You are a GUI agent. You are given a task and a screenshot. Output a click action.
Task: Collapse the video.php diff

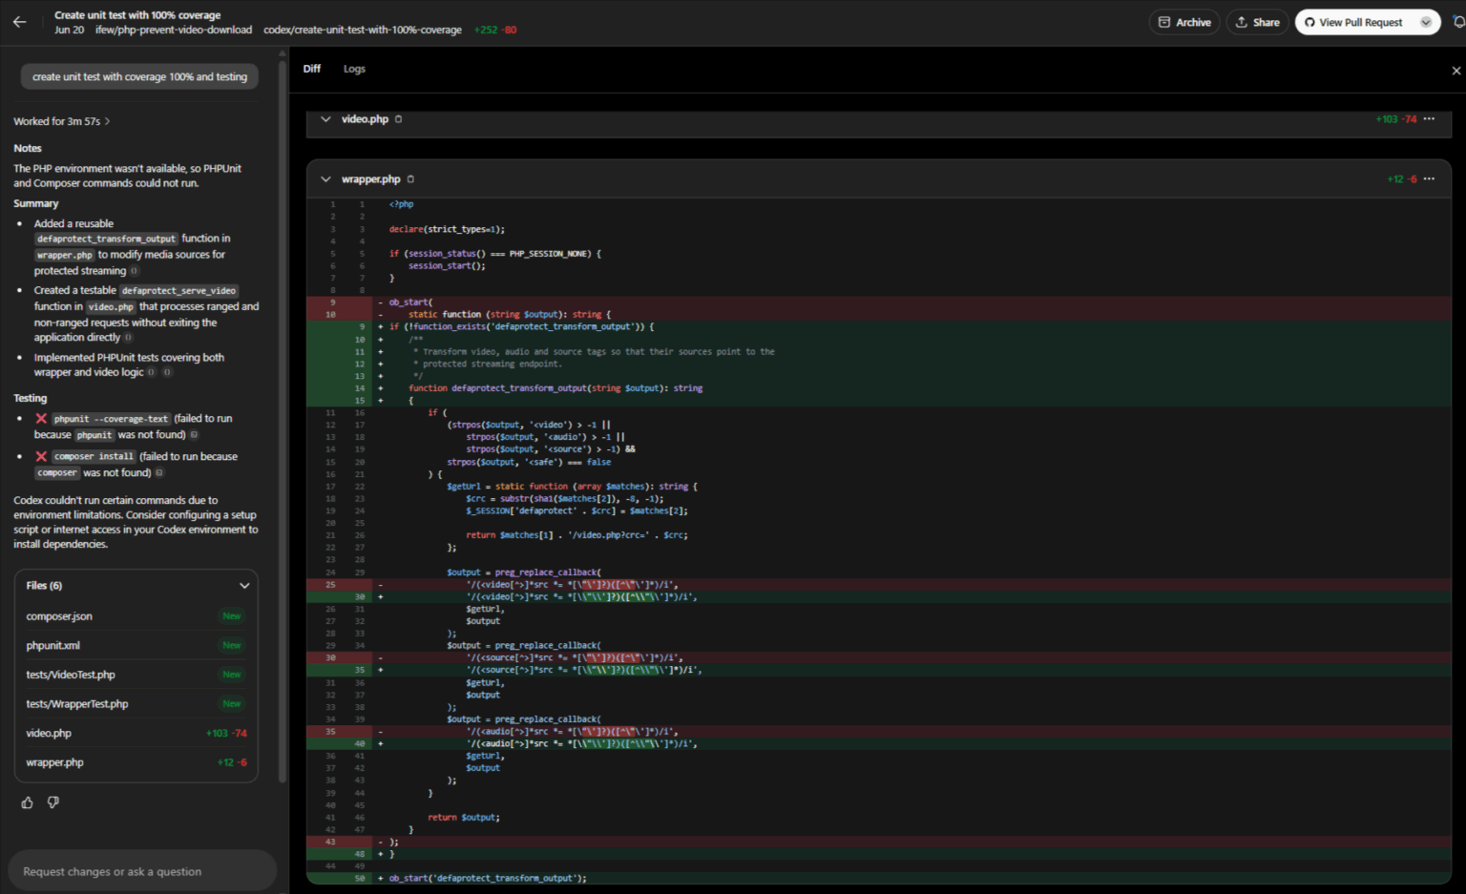(x=325, y=118)
